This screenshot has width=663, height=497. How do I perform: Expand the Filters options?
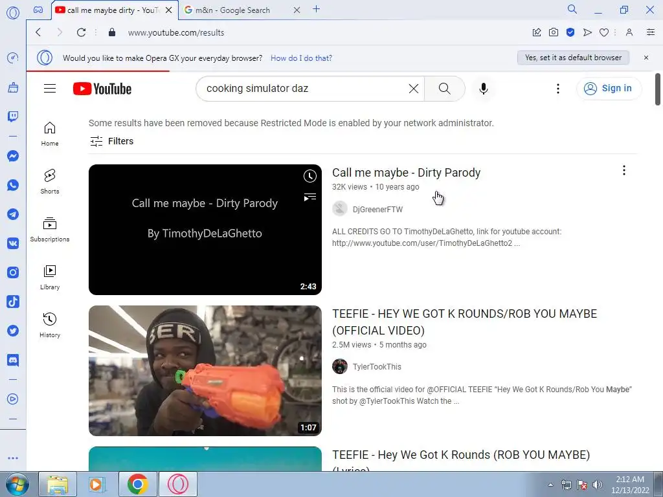point(111,141)
